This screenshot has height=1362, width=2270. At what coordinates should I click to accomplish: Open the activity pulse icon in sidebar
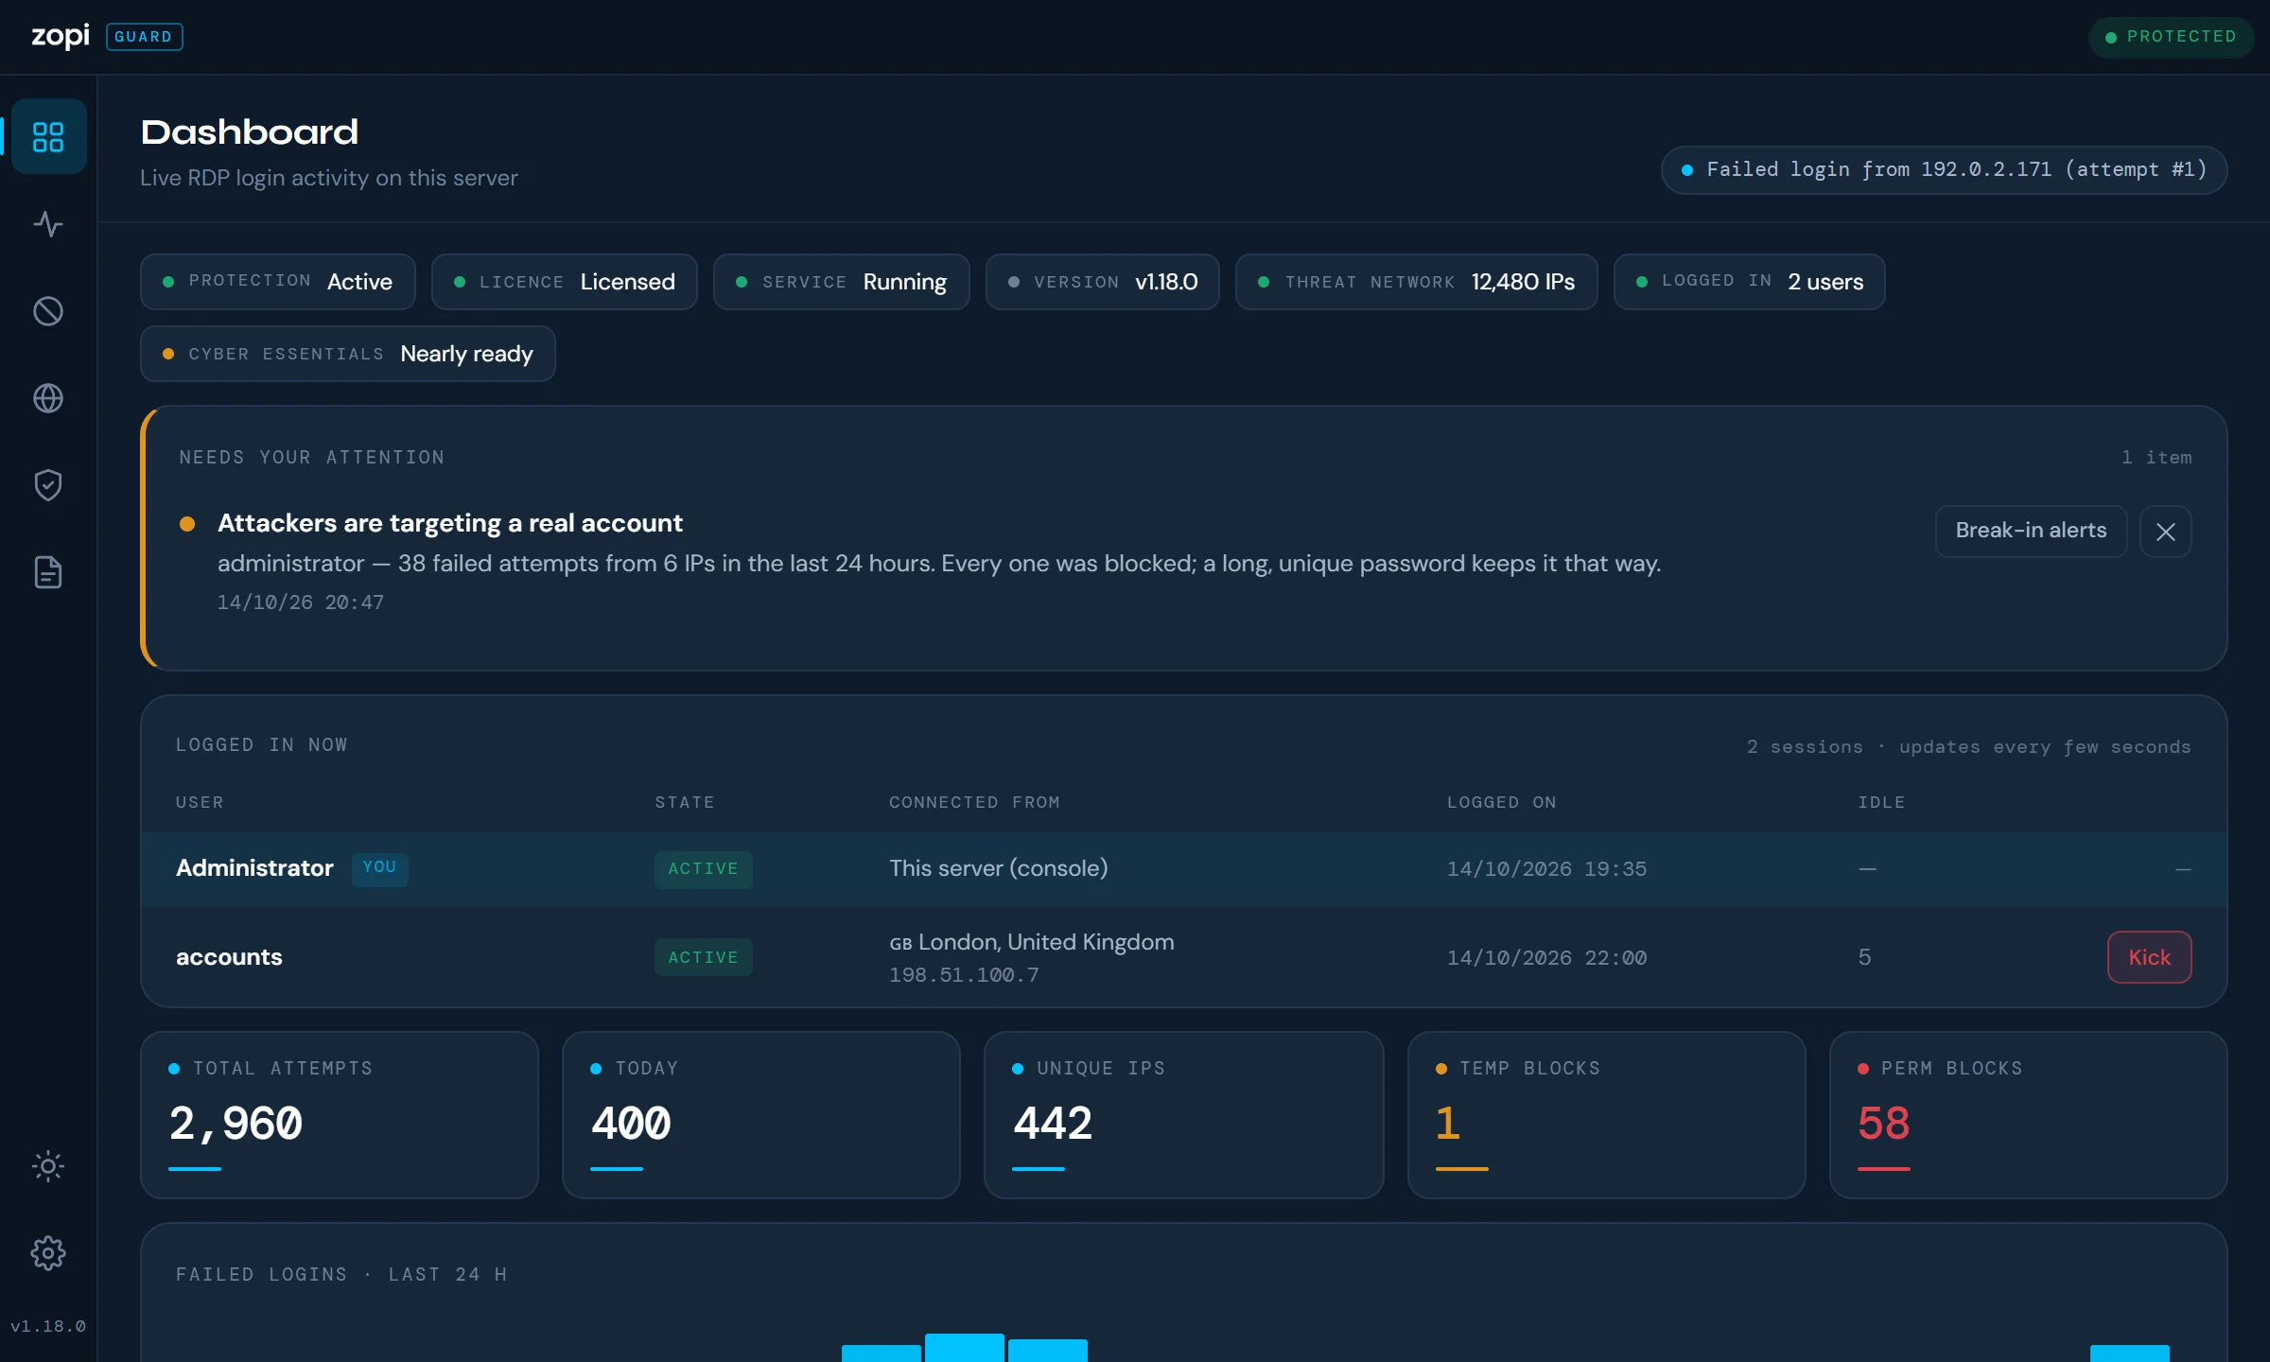pyautogui.click(x=48, y=224)
